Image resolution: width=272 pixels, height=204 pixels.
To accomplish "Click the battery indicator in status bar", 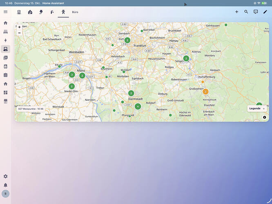I will 264,3.
